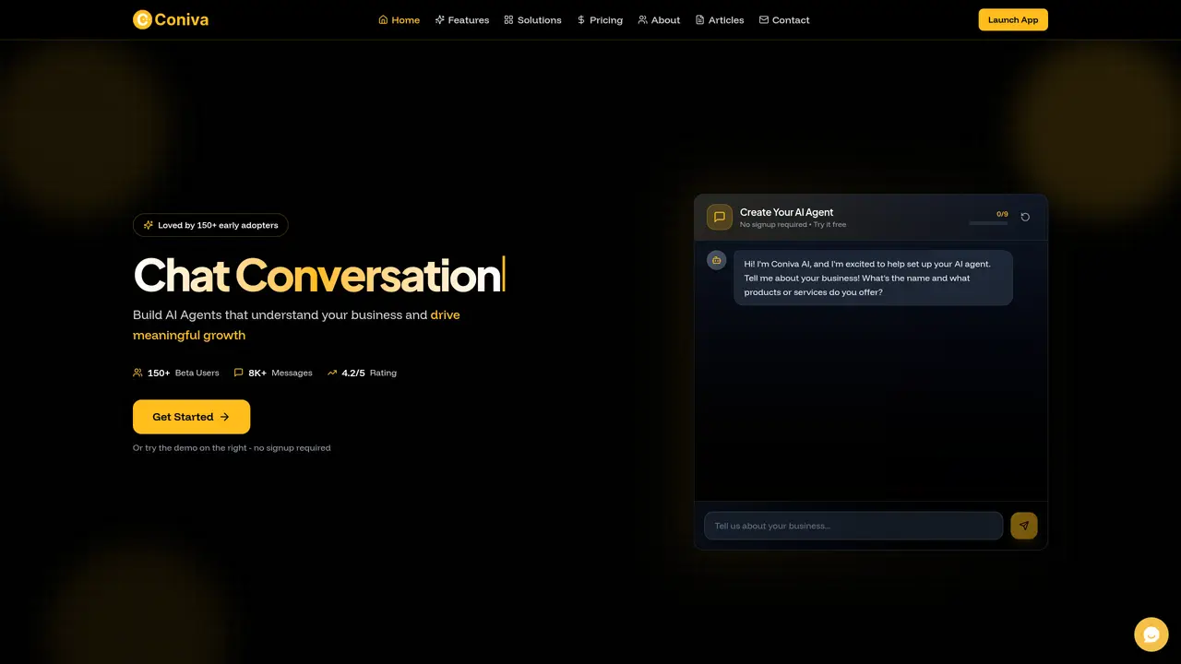Click the Launch App button
The width and height of the screenshot is (1181, 664).
(x=1013, y=19)
